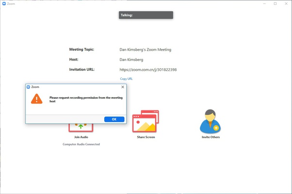Click the Copy URL link
This screenshot has width=292, height=194.
[x=126, y=79]
